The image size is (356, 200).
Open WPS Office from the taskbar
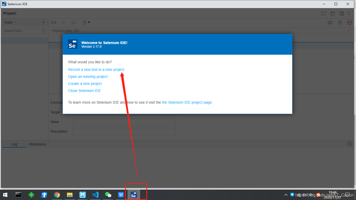tap(121, 195)
